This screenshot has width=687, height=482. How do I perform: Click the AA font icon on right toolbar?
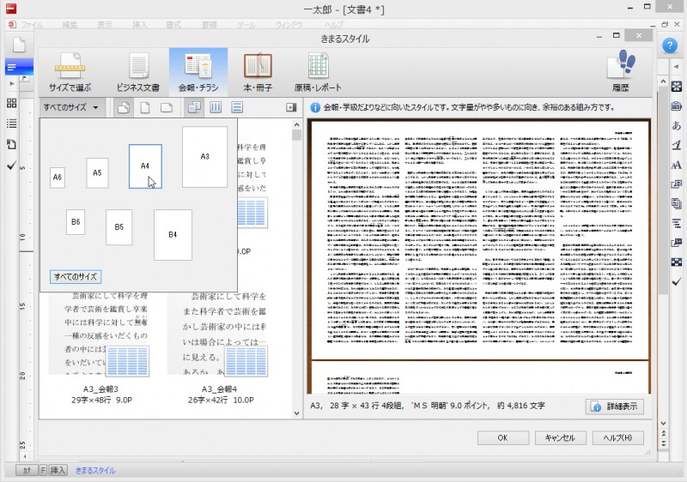point(676,165)
